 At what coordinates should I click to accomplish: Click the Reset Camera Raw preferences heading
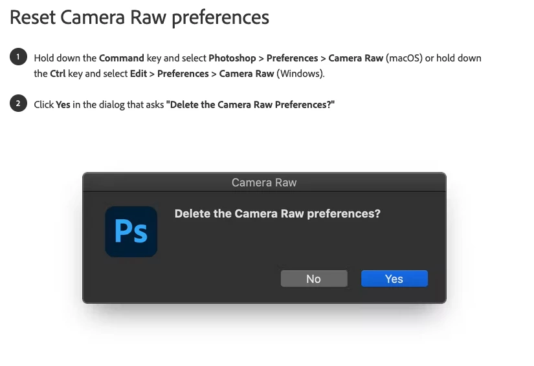point(140,17)
